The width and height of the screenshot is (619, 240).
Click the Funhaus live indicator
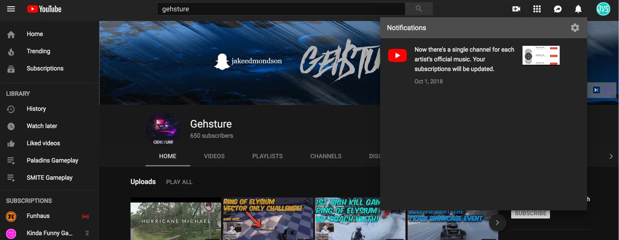(x=86, y=216)
